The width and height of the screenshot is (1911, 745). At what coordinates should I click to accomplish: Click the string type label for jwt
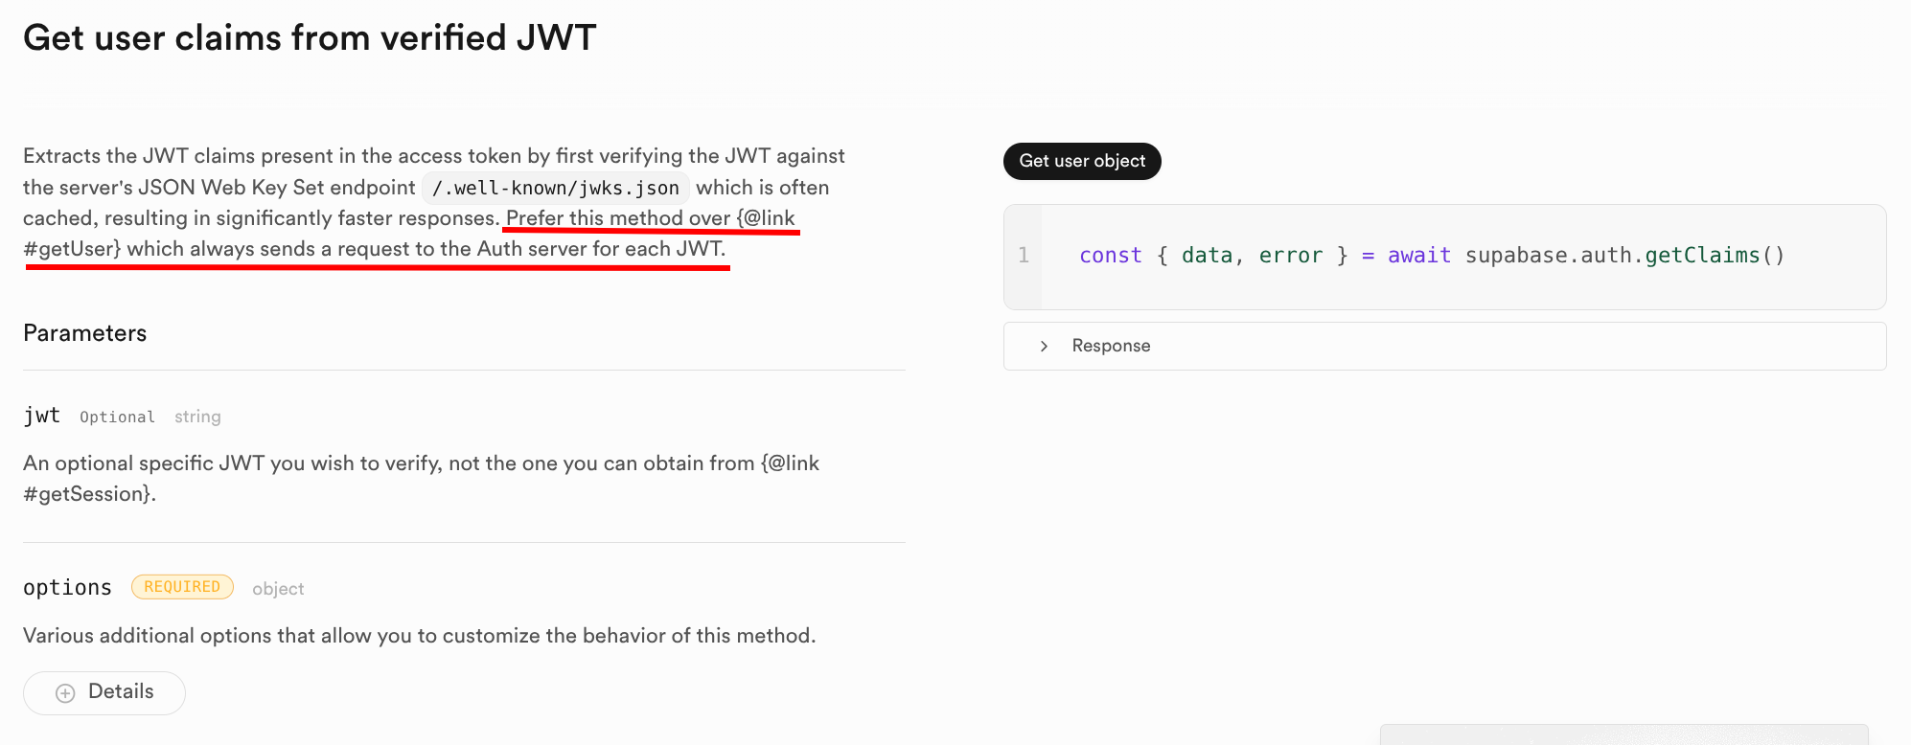point(197,417)
